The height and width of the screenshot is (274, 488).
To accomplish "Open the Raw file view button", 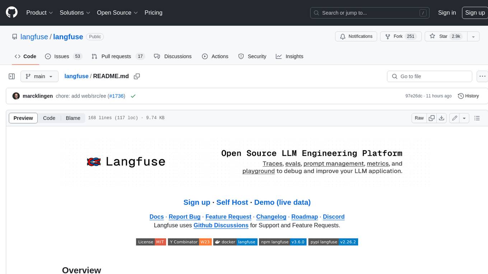I will [419, 118].
